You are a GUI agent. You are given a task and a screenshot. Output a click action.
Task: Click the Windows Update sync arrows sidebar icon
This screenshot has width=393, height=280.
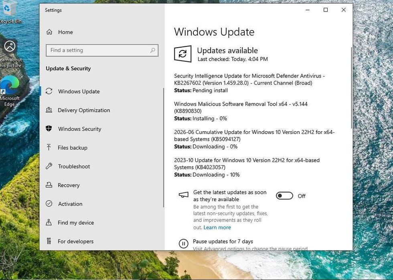click(49, 91)
